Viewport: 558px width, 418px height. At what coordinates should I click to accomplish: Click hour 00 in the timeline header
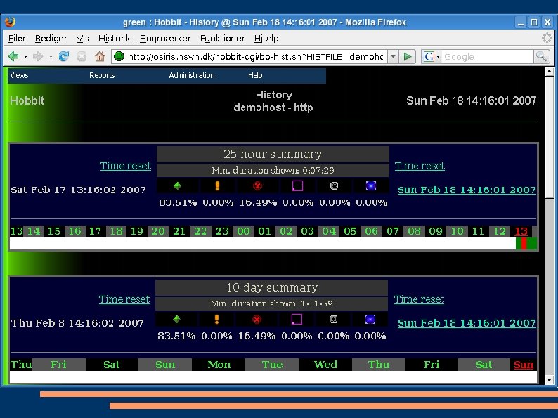243,231
